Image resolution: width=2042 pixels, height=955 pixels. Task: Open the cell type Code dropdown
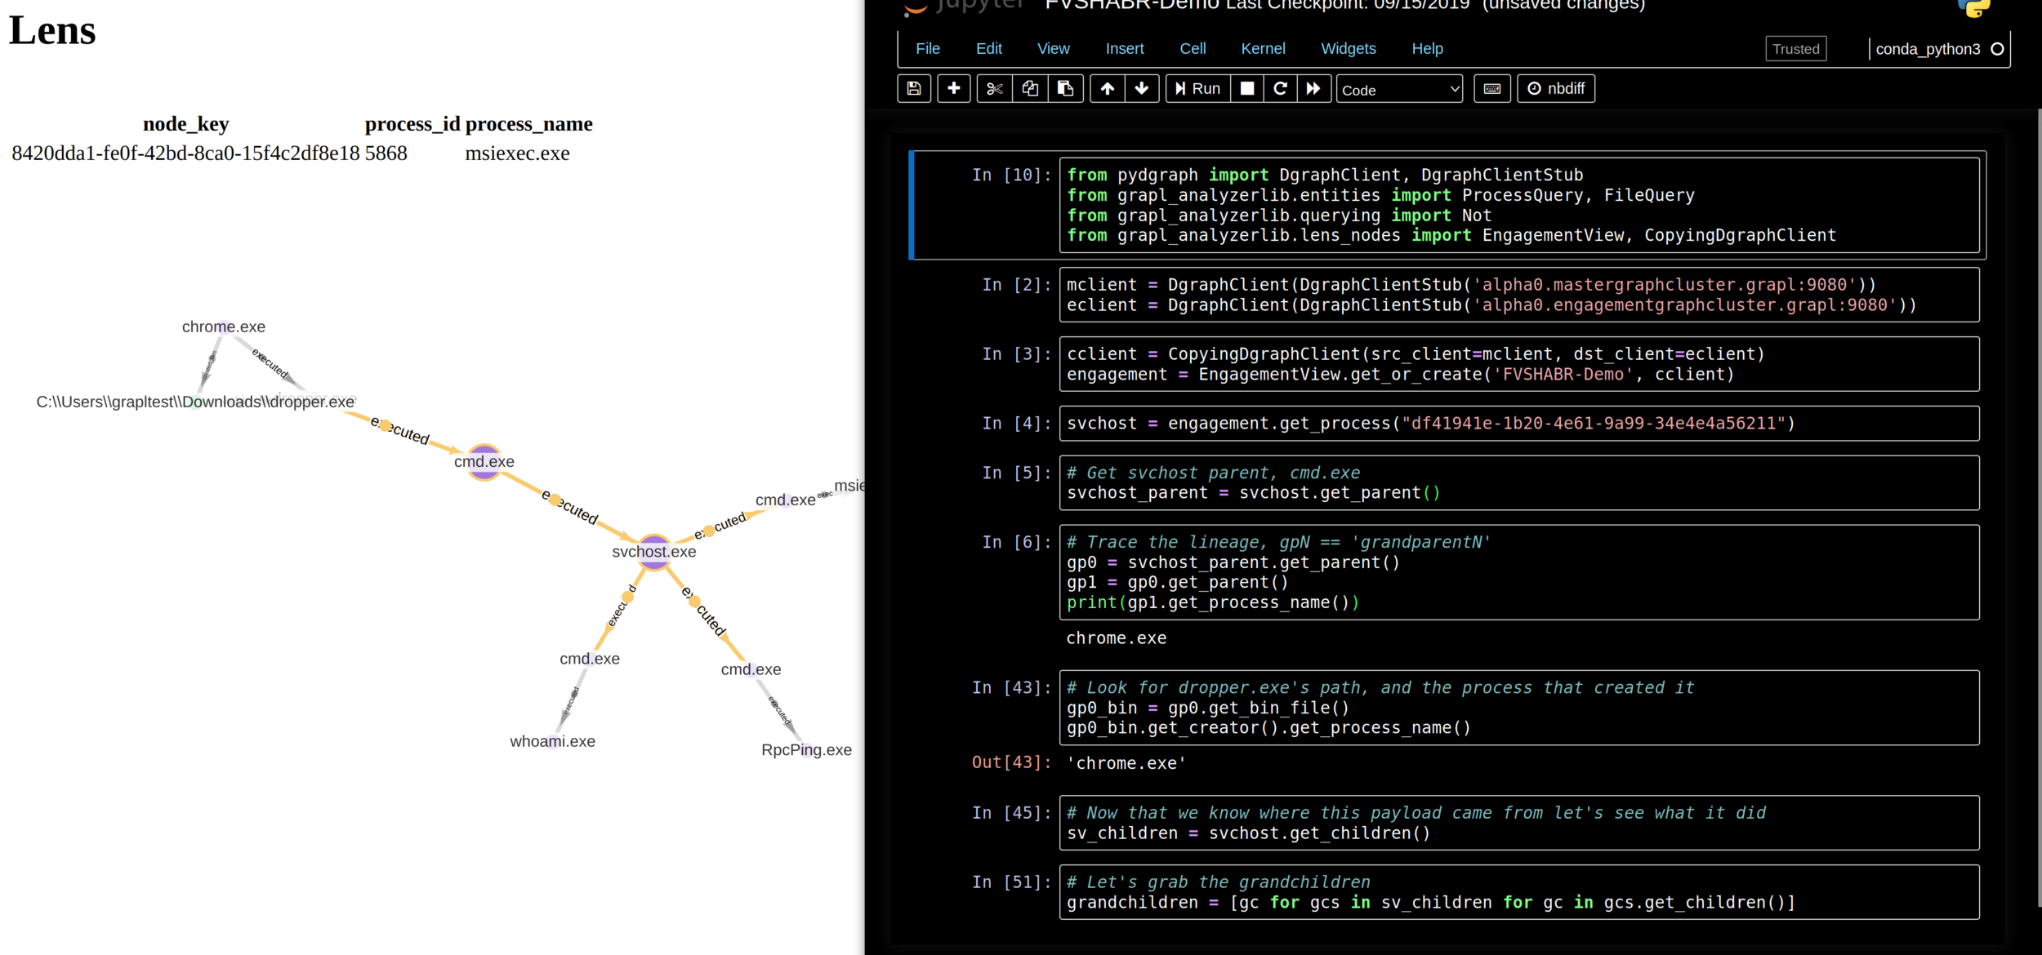pyautogui.click(x=1399, y=90)
